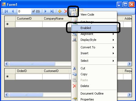Click empty OrderID cell in lower grid
The width and height of the screenshot is (136, 101).
[x=29, y=77]
